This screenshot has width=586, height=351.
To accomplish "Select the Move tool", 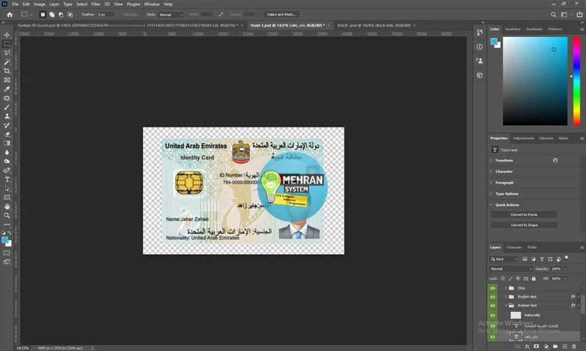I will click(x=6, y=36).
